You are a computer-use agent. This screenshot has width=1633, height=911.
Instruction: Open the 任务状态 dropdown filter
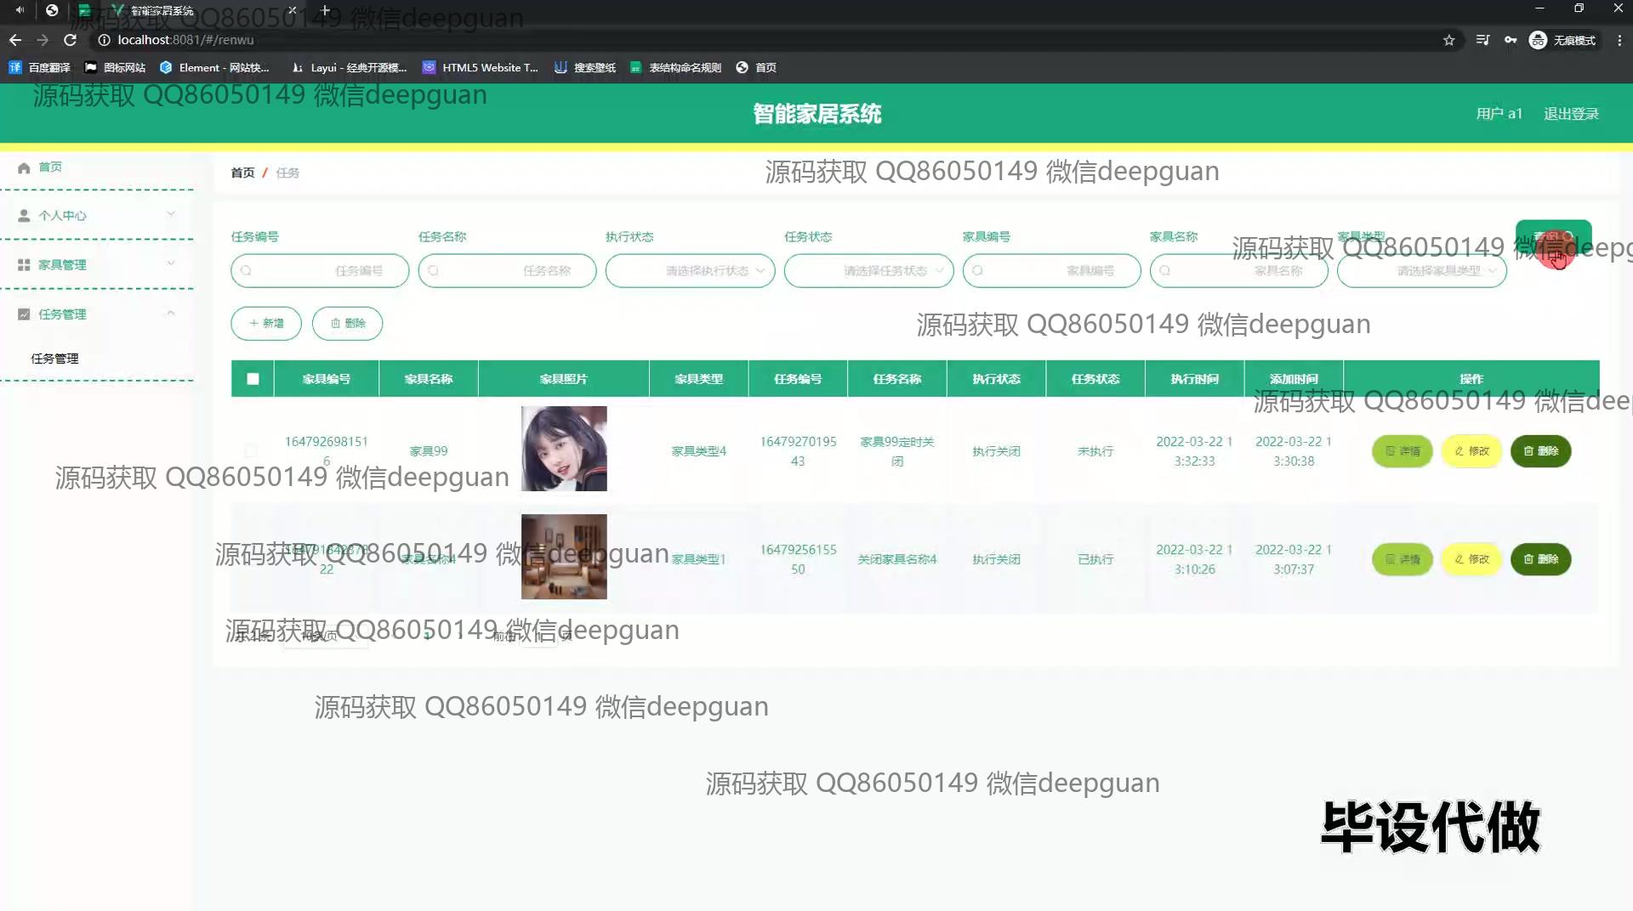(868, 271)
